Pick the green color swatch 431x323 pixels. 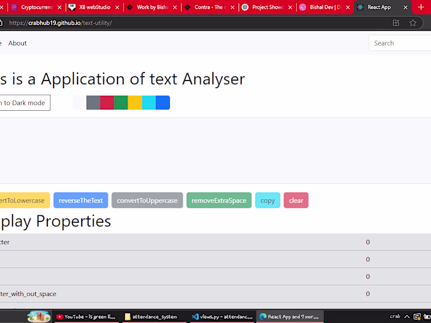pyautogui.click(x=121, y=103)
